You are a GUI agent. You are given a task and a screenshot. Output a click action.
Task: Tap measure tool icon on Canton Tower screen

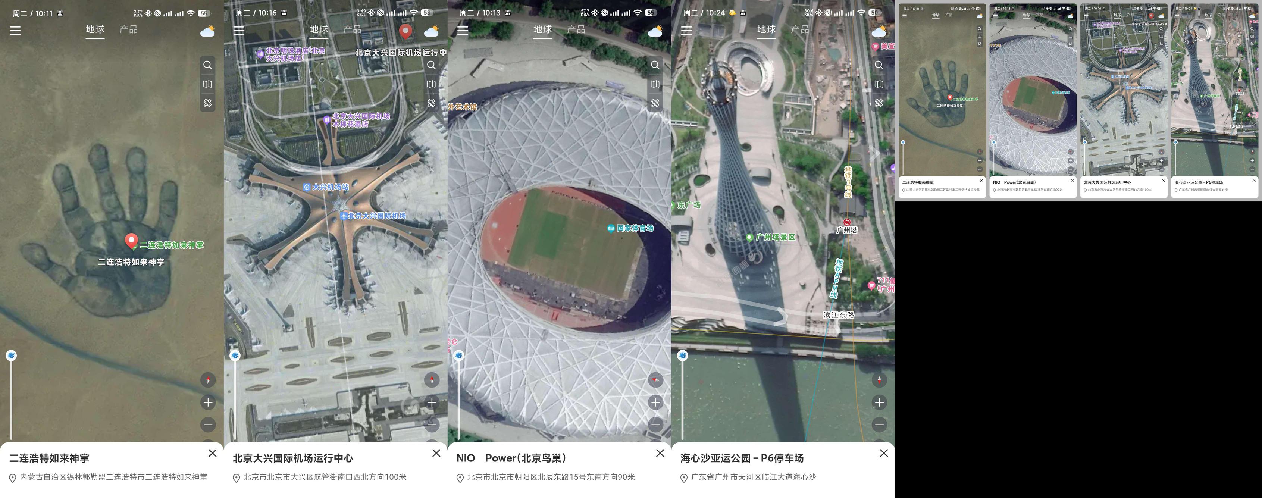click(879, 103)
